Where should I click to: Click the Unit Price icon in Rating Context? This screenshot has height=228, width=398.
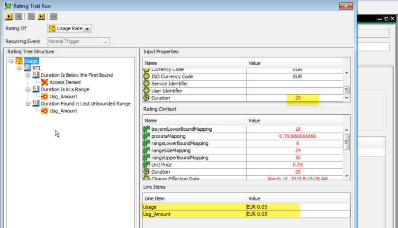(146, 165)
